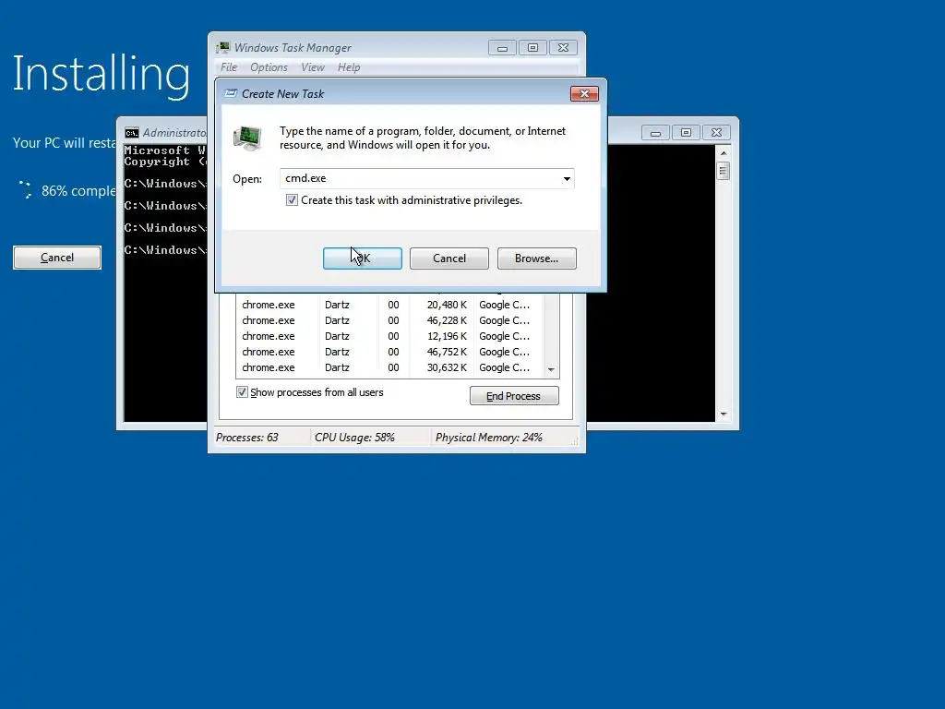Open the Options menu in Task Manager

pos(269,67)
